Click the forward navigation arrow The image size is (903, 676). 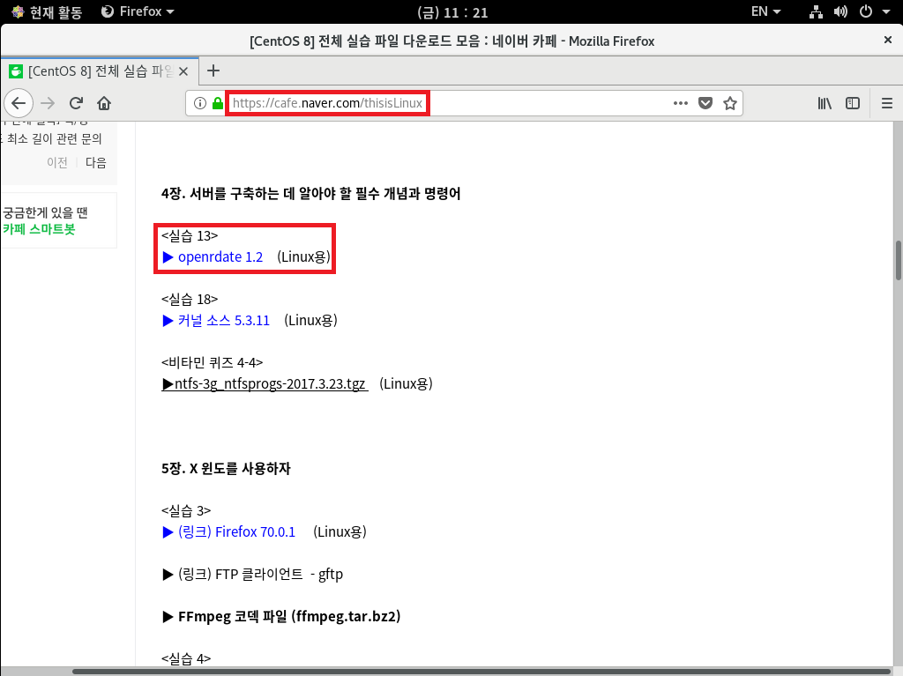pos(48,103)
